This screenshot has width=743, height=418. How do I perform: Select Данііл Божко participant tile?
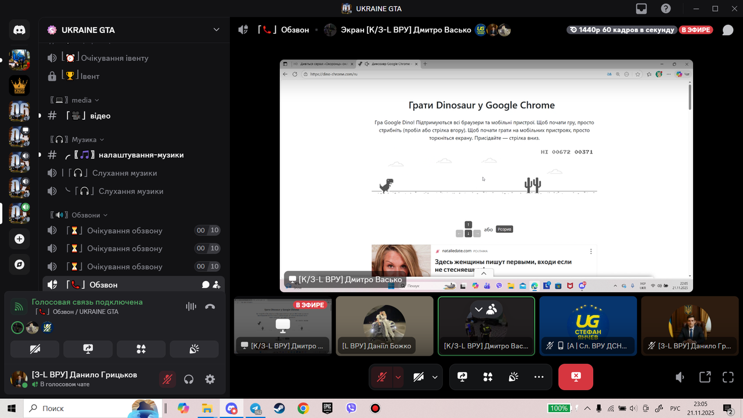pos(385,326)
